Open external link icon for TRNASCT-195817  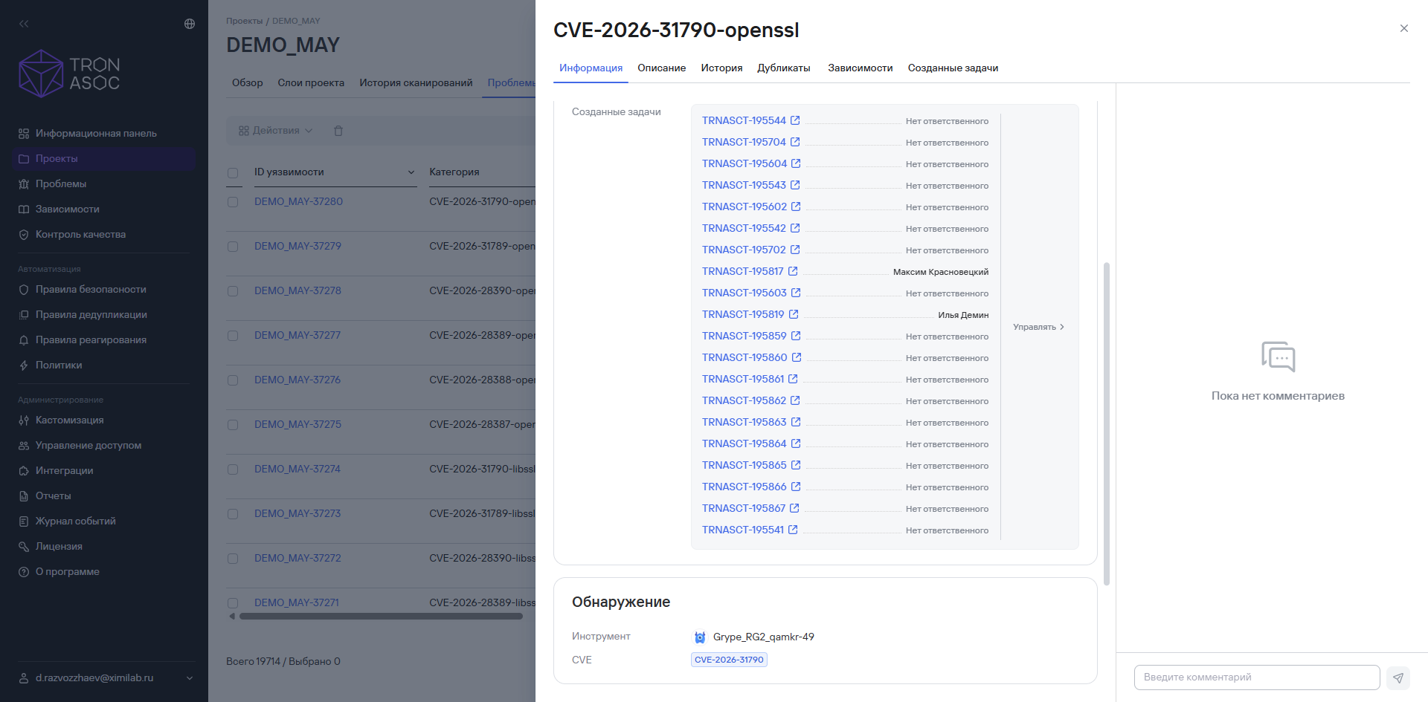(793, 271)
